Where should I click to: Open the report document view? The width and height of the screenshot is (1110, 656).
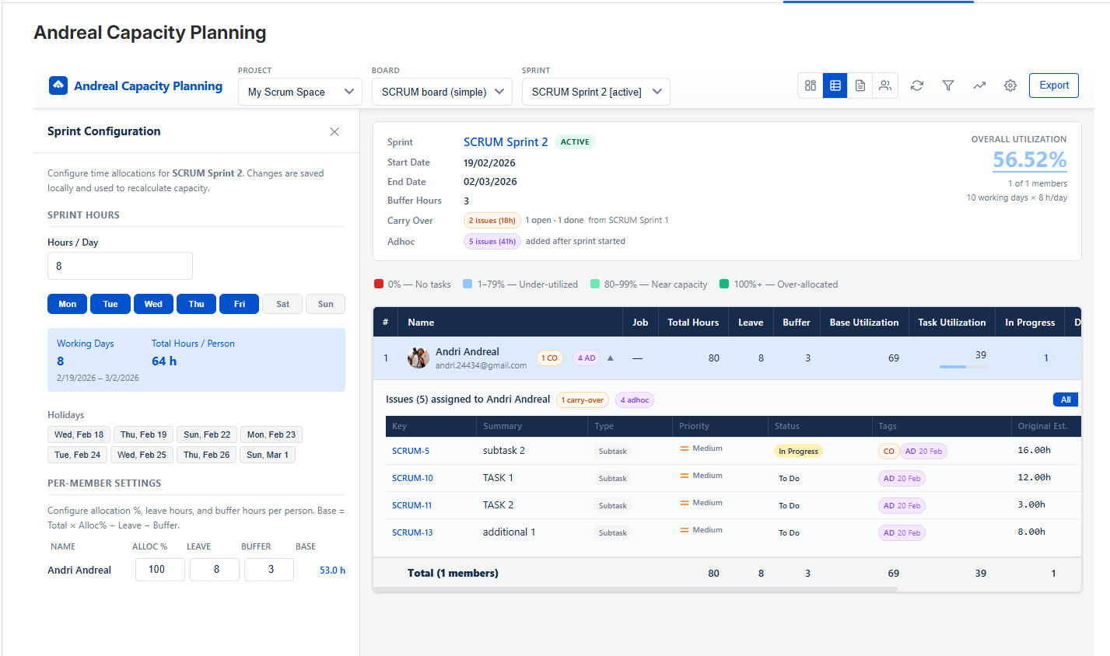(x=860, y=85)
